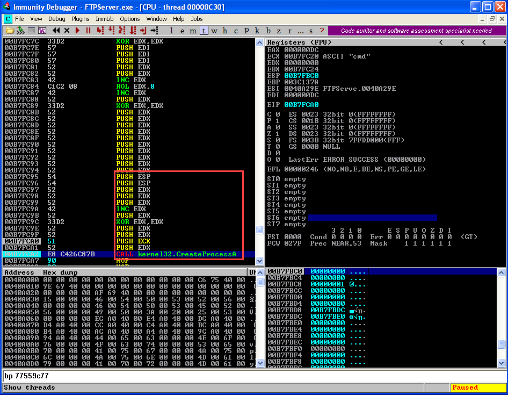
Task: Click the red question mark help icon
Action: click(x=322, y=31)
